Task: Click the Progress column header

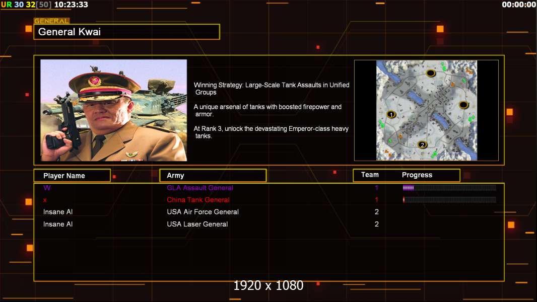Action: click(x=417, y=175)
